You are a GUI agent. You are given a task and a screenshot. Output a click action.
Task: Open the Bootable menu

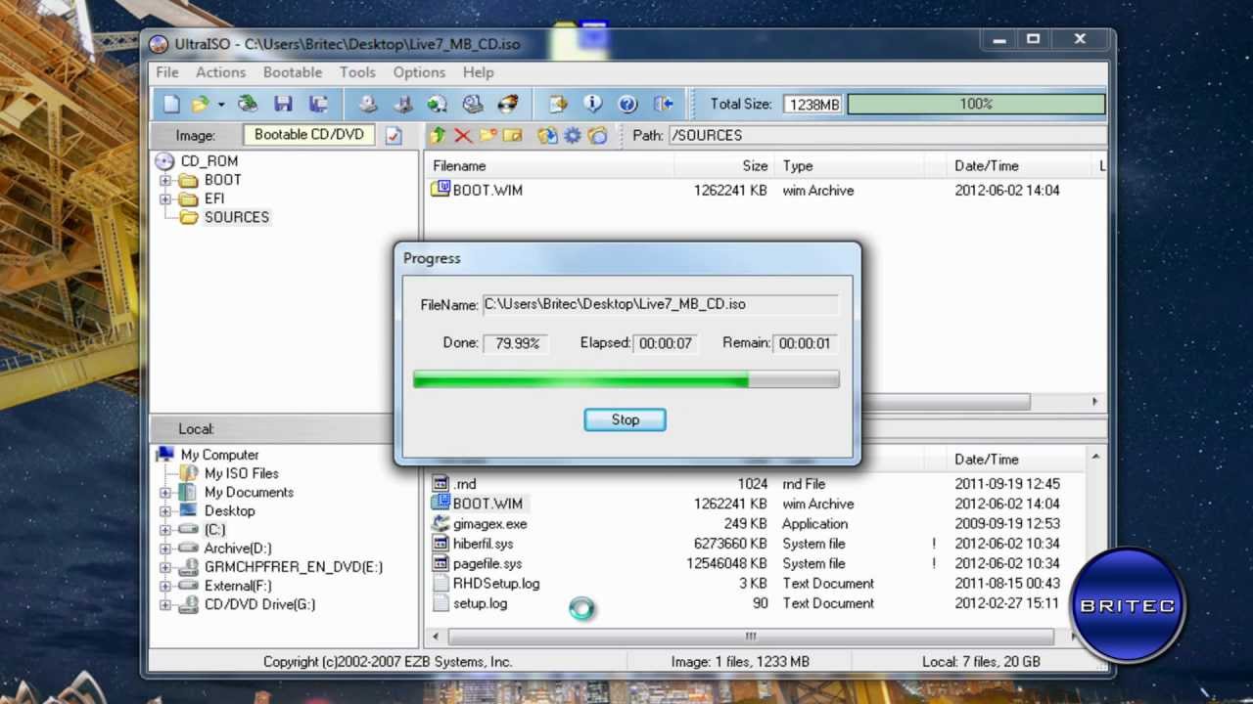point(293,72)
